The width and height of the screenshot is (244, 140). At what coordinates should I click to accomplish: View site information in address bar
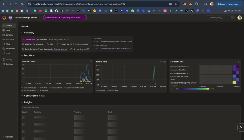coord(29,4)
